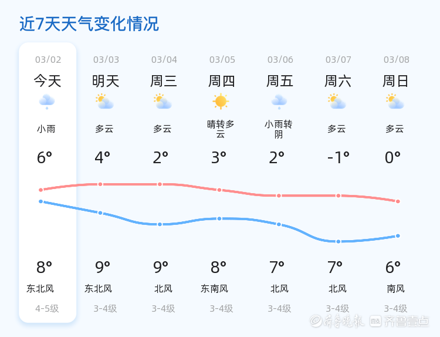440x337 pixels.
Task: Click Thursday's blue temperature curve point
Action: tap(219, 218)
